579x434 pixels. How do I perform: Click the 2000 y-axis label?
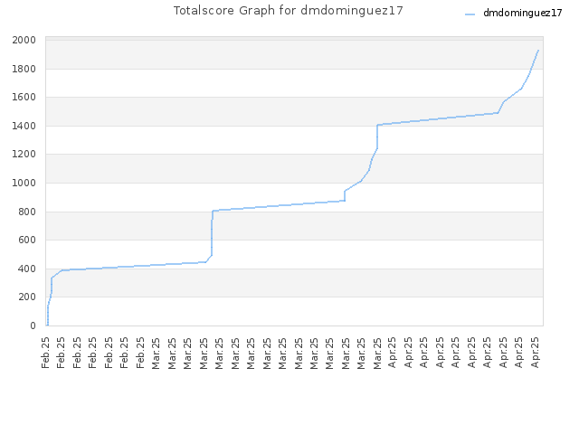click(24, 40)
